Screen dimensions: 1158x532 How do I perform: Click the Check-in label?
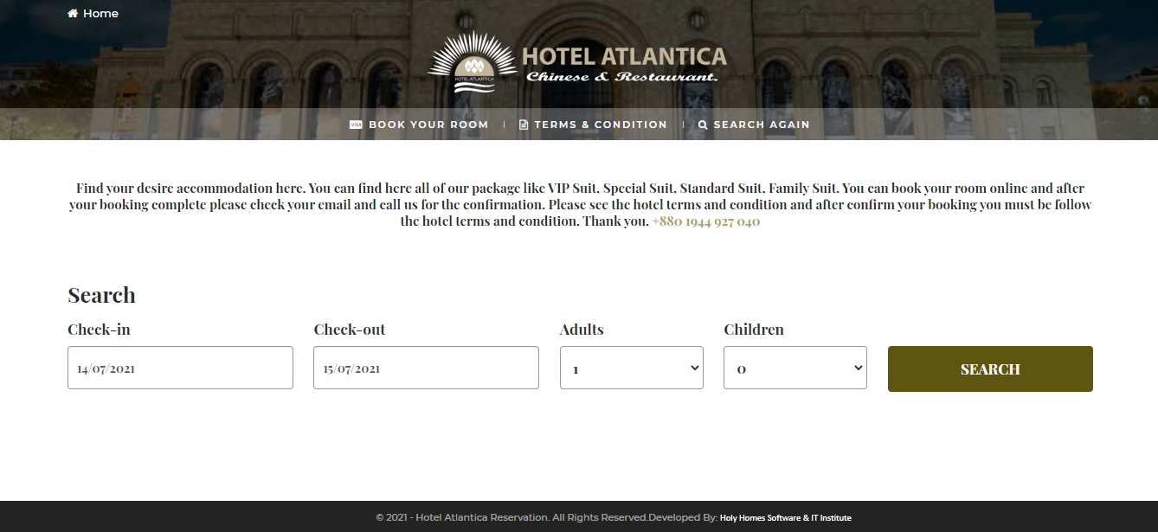tap(99, 330)
